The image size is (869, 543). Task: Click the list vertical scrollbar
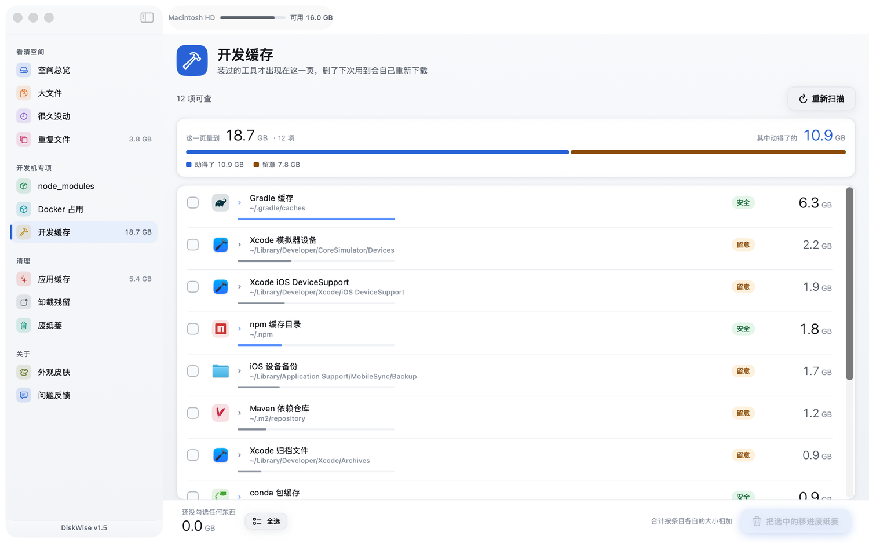(849, 283)
